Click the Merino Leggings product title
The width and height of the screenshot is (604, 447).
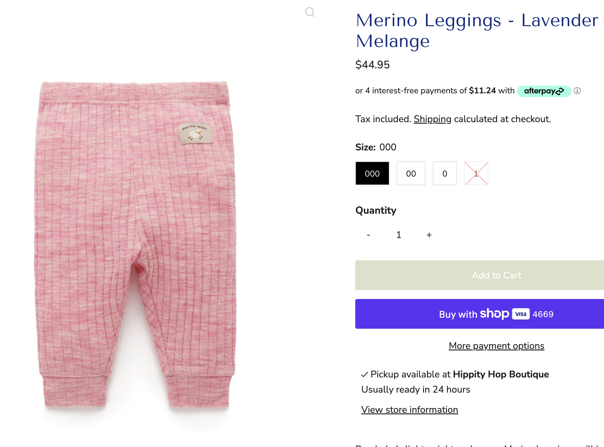click(477, 31)
